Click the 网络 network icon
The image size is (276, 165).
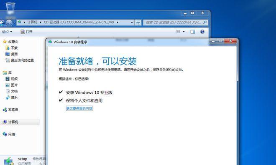[5, 134]
